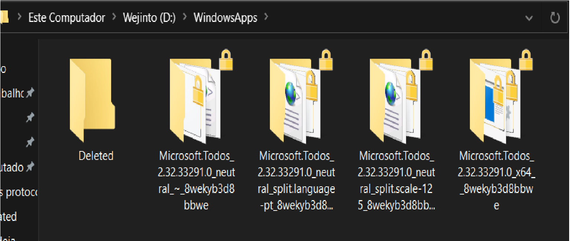571x241 pixels.
Task: Open the address bar history dropdown
Action: coord(529,18)
